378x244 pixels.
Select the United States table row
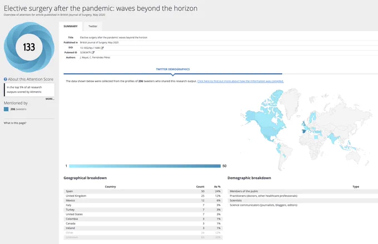(x=143, y=214)
